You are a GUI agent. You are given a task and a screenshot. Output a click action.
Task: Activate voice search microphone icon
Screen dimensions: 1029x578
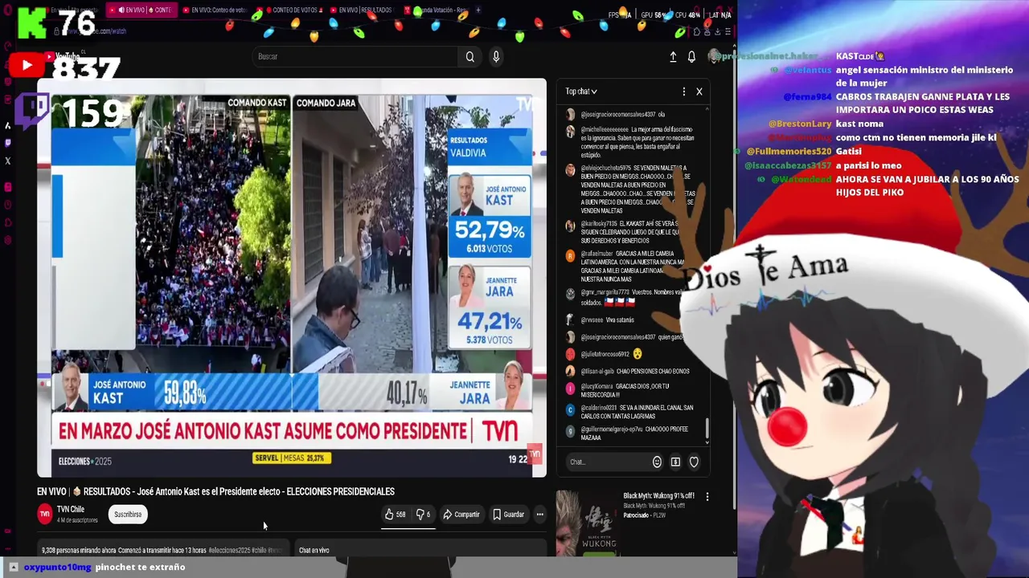pyautogui.click(x=496, y=56)
